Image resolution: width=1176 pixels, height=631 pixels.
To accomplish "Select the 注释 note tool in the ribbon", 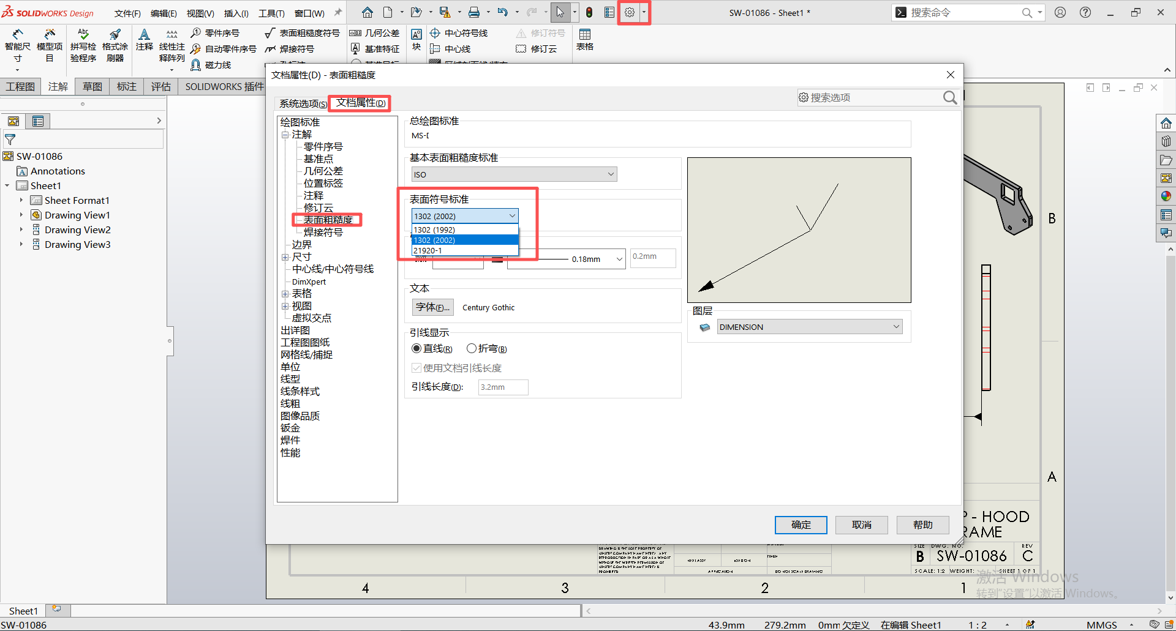I will pyautogui.click(x=145, y=39).
